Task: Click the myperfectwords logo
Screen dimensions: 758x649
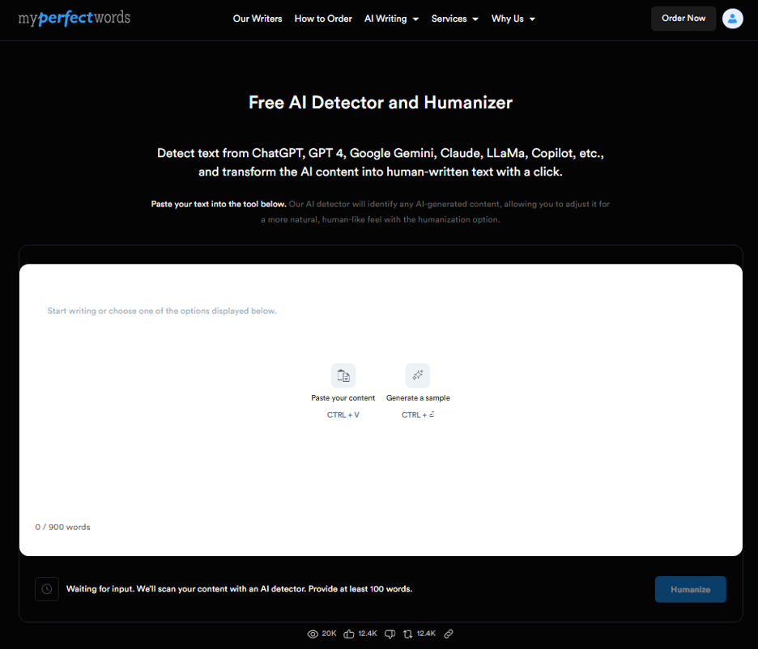Action: point(75,19)
